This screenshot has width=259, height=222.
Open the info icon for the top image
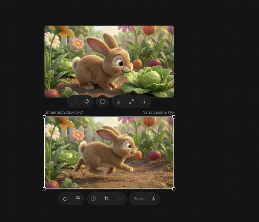[x=144, y=102]
